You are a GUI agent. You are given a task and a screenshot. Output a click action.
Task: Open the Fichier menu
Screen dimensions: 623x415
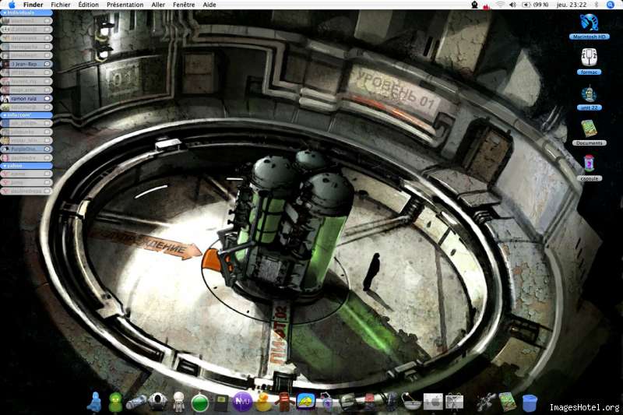coord(61,5)
